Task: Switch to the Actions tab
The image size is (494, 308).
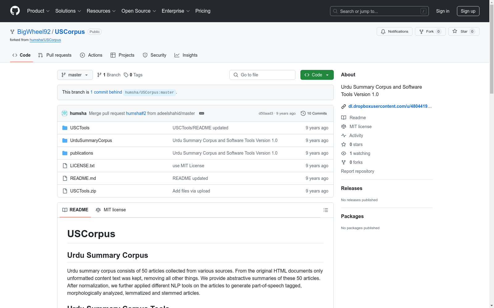Action: pyautogui.click(x=91, y=55)
